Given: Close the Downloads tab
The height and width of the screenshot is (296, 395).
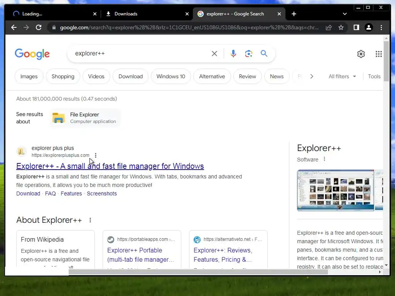Looking at the screenshot, I should point(187,14).
